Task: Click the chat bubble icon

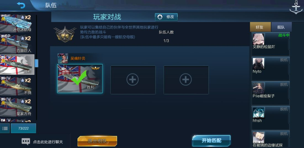Action: (x=26, y=142)
